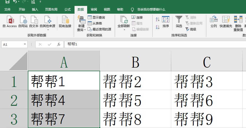
Task: Click the 告诉我你想要做什么 search box
Action: pos(151,10)
